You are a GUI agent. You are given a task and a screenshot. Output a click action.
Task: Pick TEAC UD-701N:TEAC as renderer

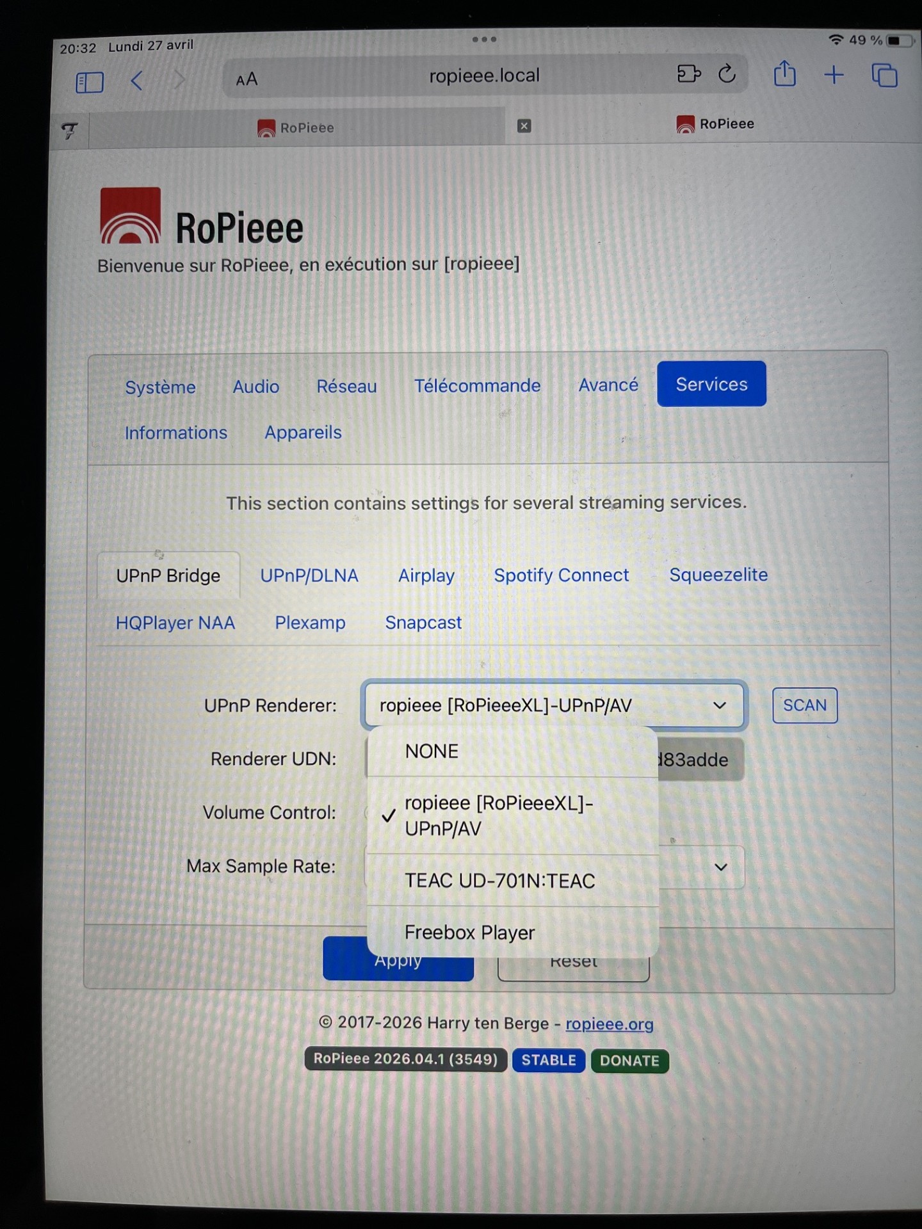[513, 881]
